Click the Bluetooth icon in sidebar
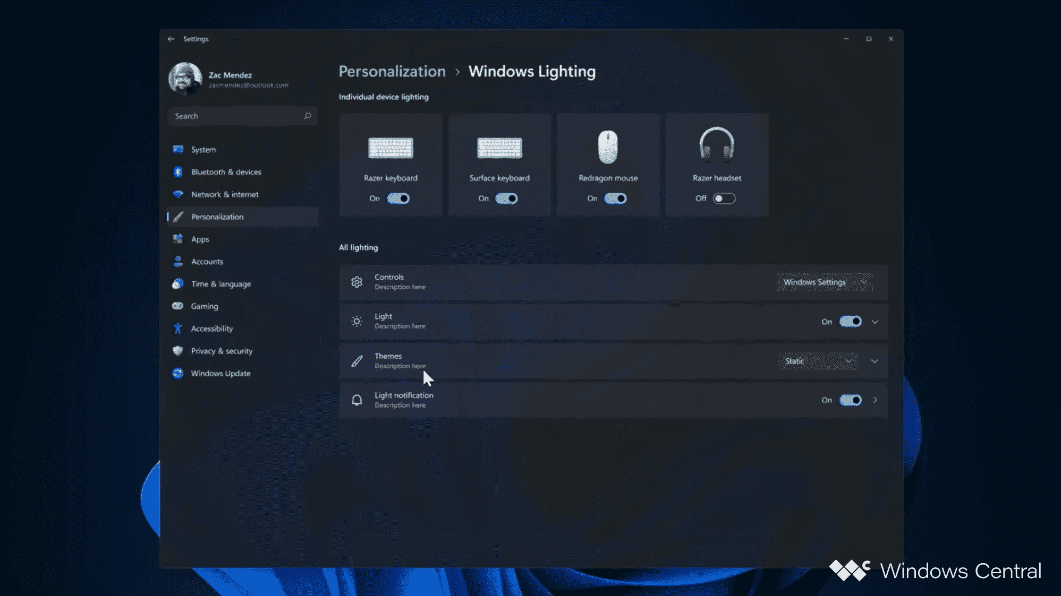1061x596 pixels. pos(178,172)
